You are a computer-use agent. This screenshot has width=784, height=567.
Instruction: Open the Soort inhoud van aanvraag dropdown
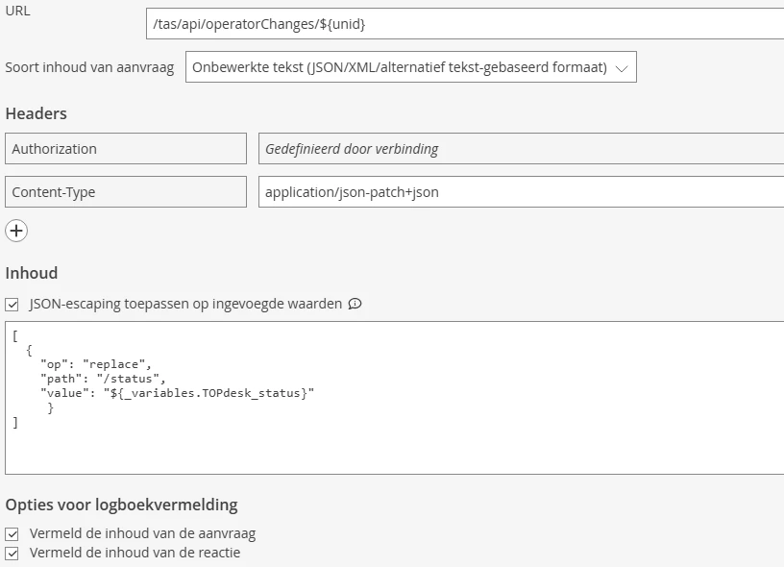coord(410,67)
